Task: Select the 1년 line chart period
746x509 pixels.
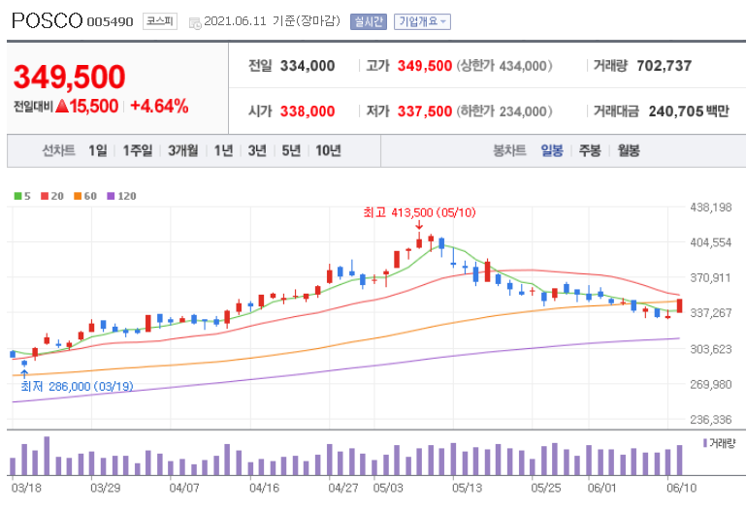Action: pos(224,151)
